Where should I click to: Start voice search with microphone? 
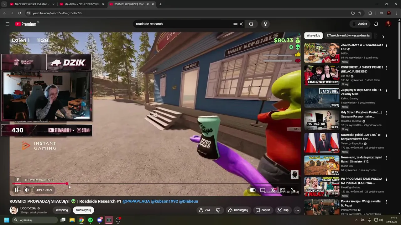click(x=265, y=24)
